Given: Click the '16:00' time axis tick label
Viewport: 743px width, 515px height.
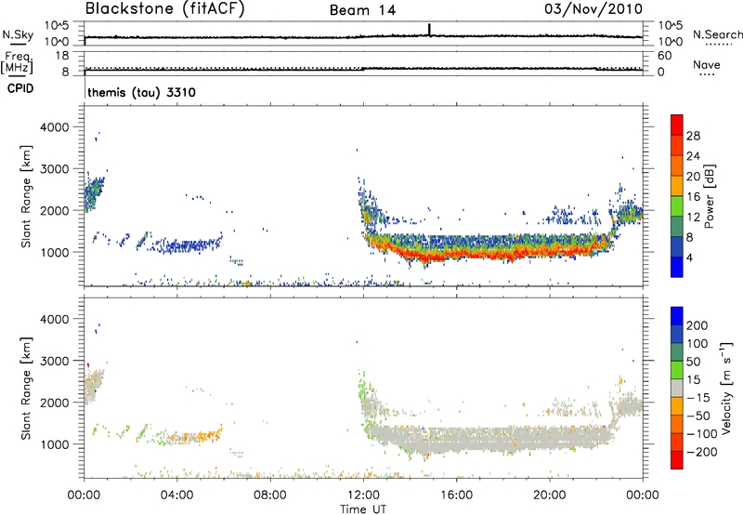Looking at the screenshot, I should pyautogui.click(x=456, y=495).
